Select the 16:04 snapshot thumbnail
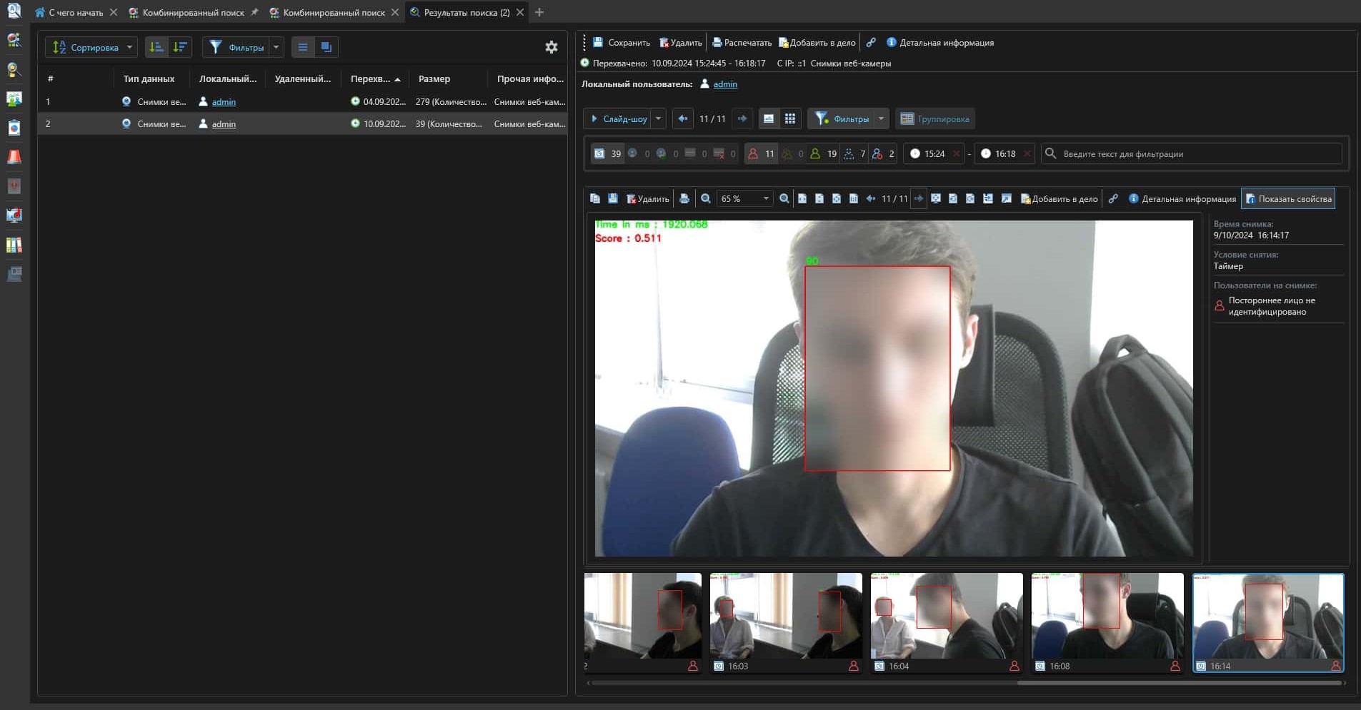 click(x=946, y=622)
